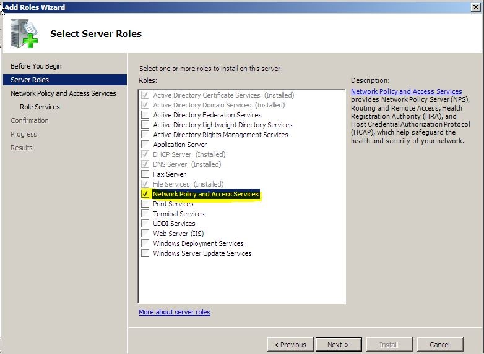This screenshot has height=354, width=484.
Task: Uncheck Network Policy and Access Services
Action: coord(145,194)
